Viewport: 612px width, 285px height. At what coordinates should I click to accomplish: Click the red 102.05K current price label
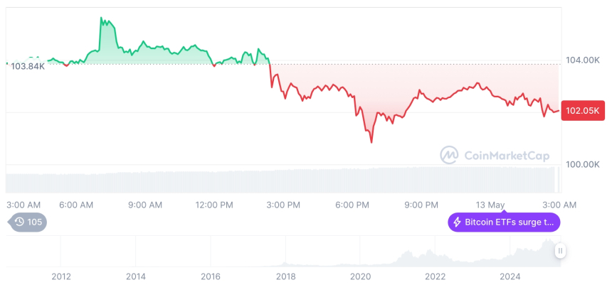click(583, 111)
